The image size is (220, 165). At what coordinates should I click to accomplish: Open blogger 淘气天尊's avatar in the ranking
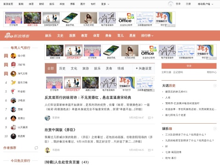13,74
